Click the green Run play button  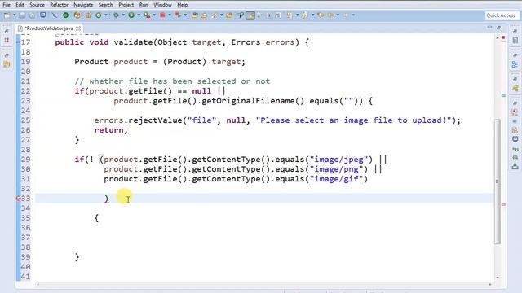[131, 15]
